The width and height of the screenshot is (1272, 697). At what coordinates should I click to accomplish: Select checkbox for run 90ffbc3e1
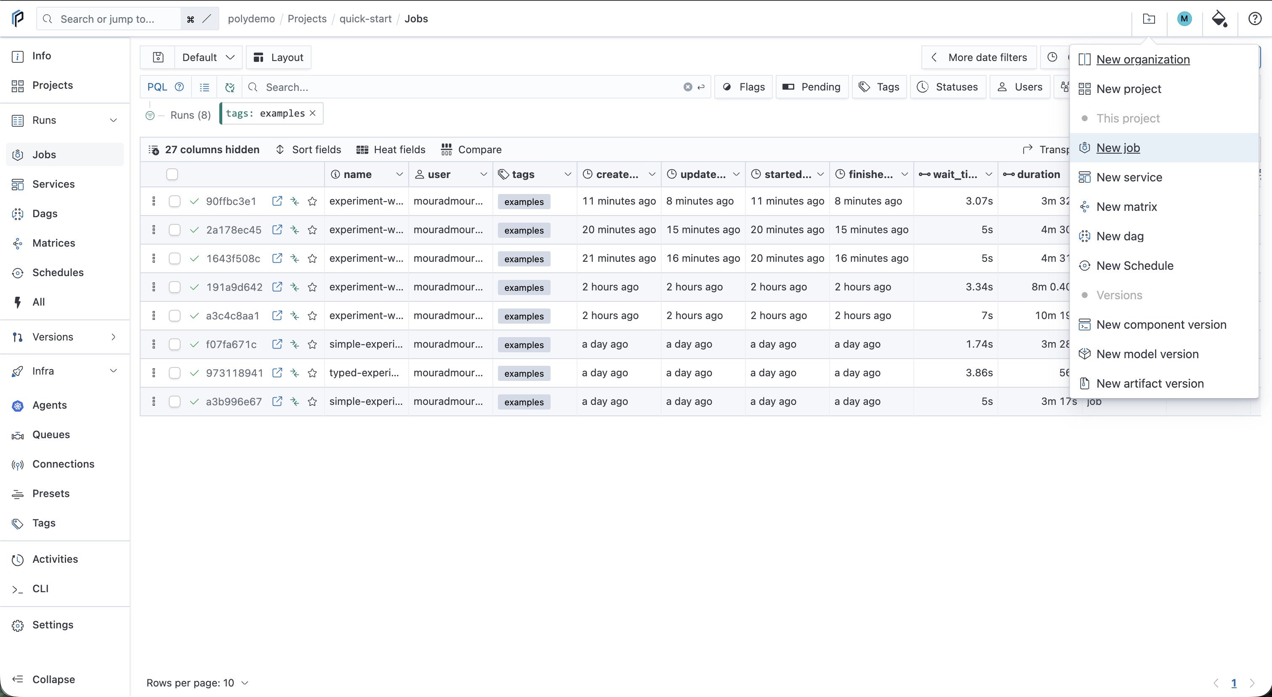[174, 201]
